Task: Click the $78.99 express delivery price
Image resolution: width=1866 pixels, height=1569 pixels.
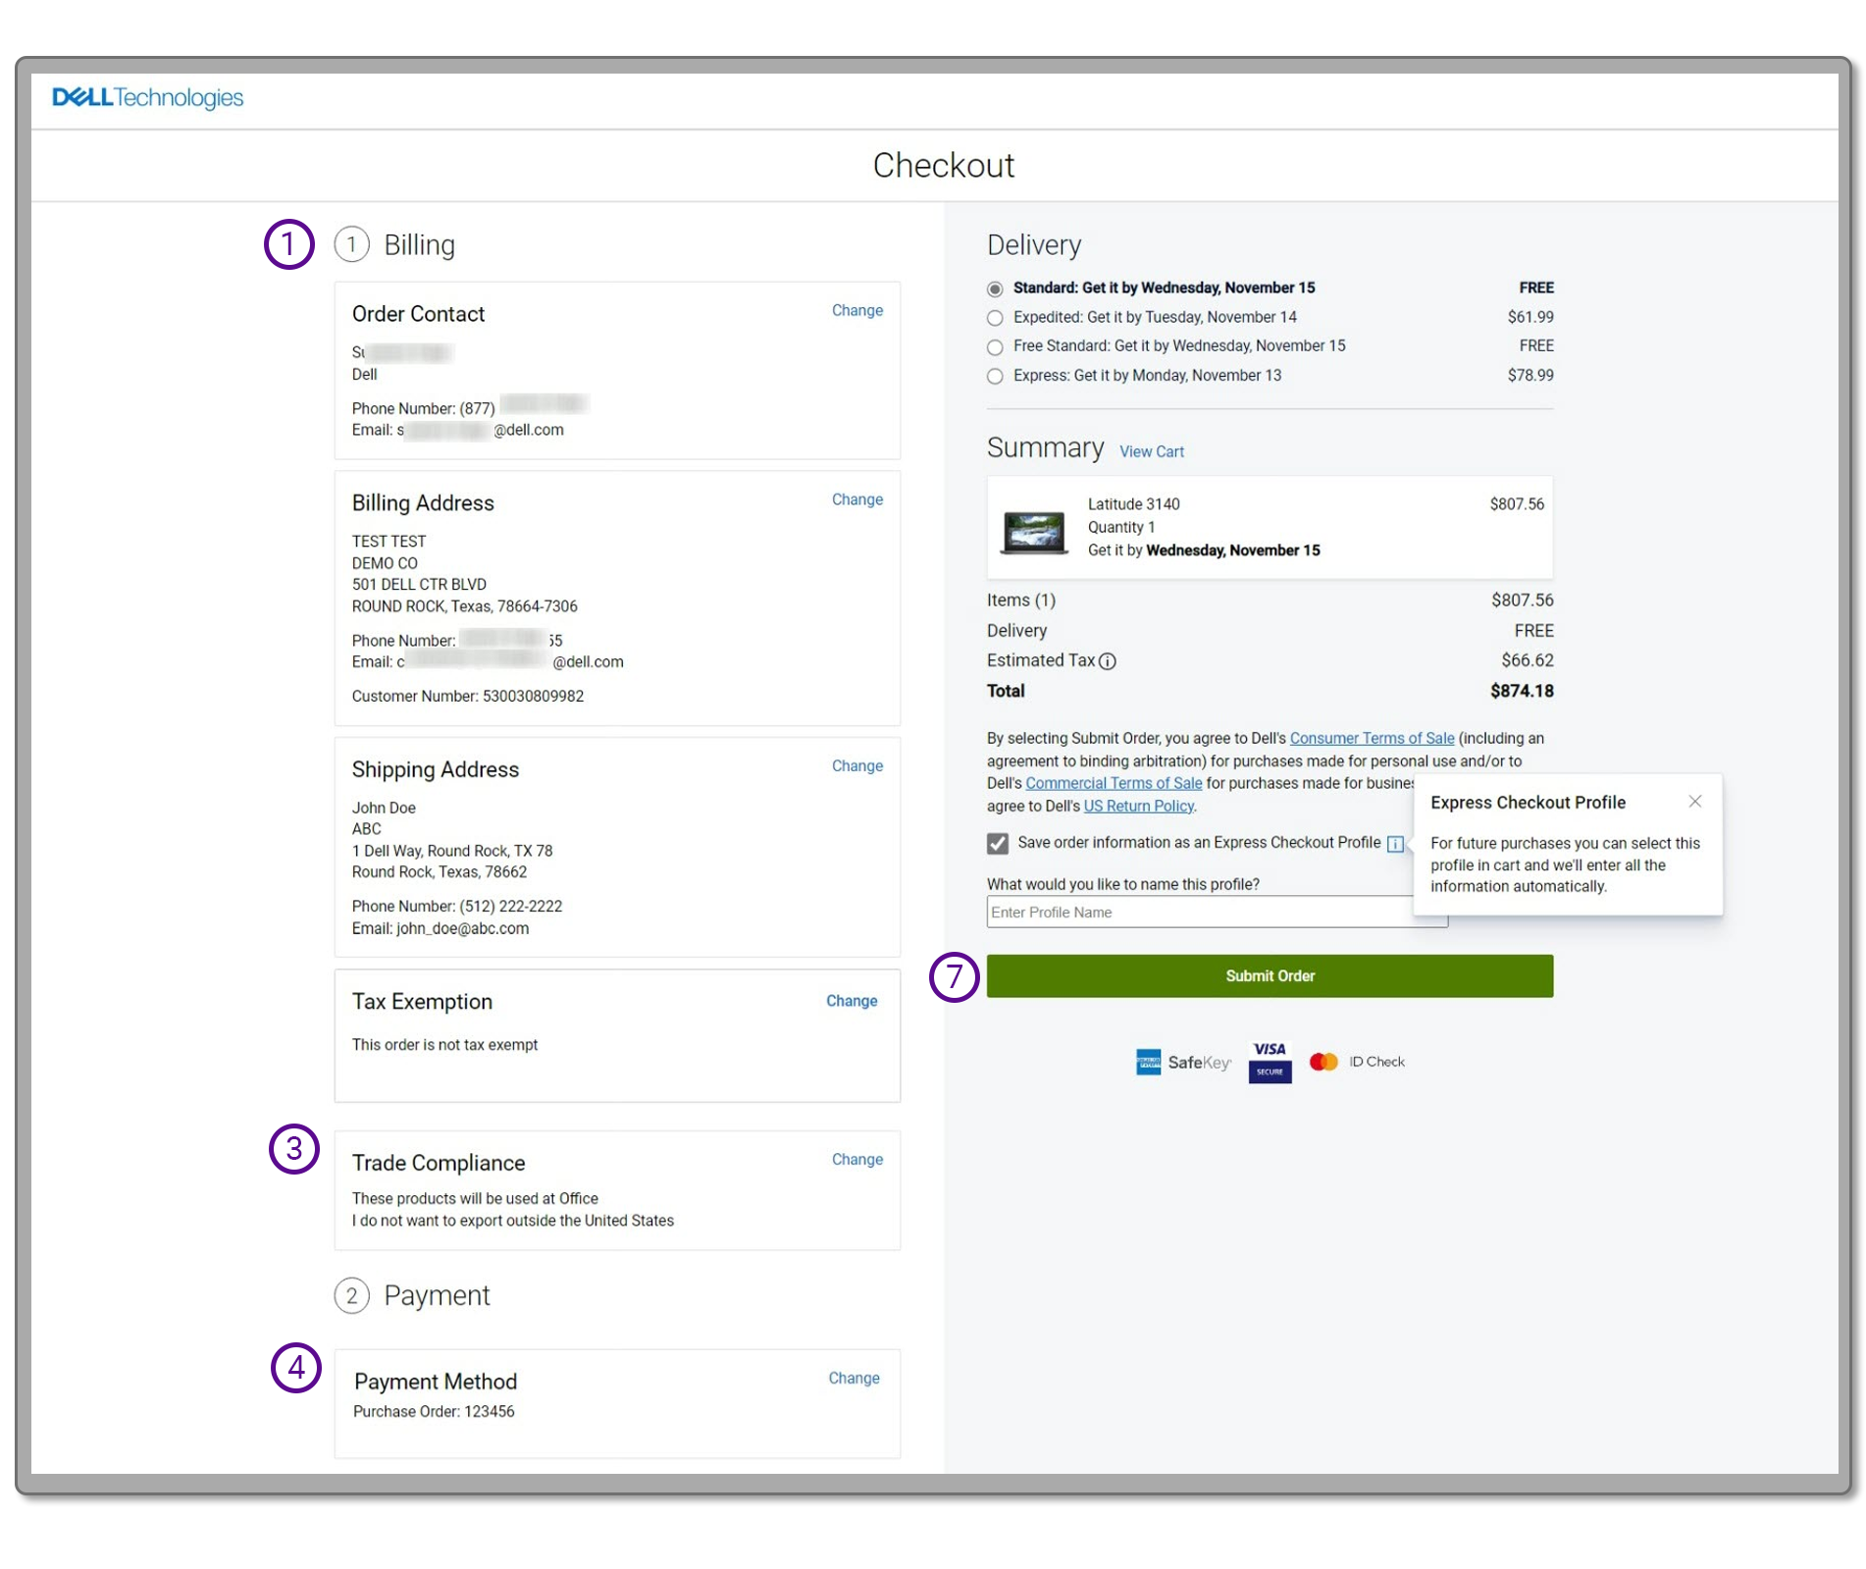Action: (1530, 375)
